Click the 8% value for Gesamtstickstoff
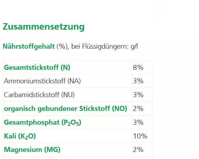The image size is (199, 159). [x=138, y=67]
